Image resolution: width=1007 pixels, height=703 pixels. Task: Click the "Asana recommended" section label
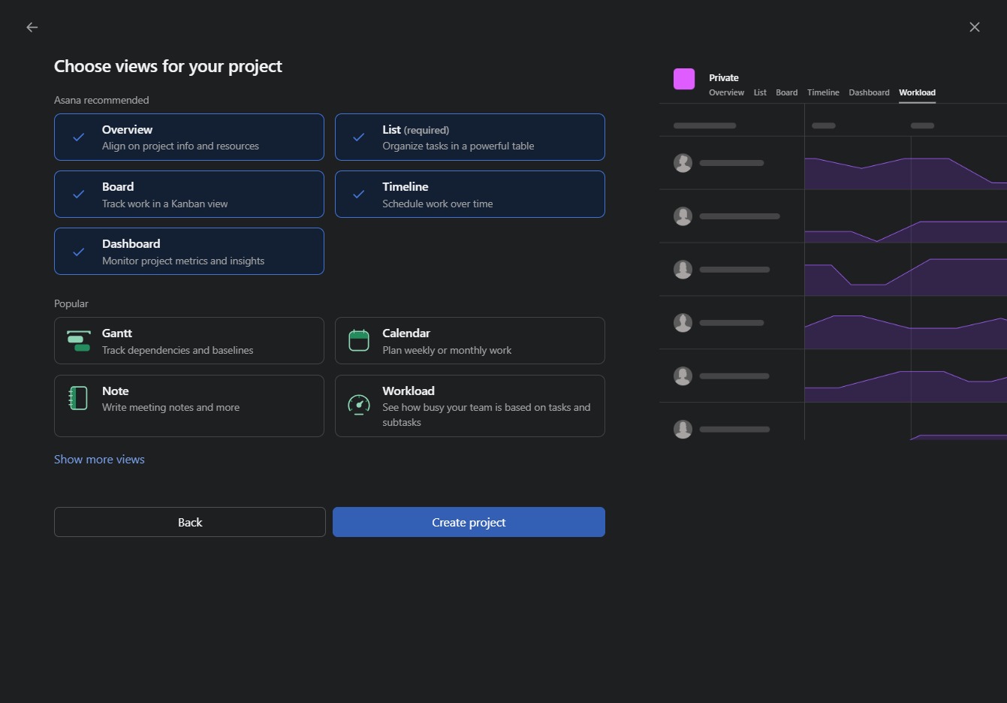pyautogui.click(x=101, y=100)
